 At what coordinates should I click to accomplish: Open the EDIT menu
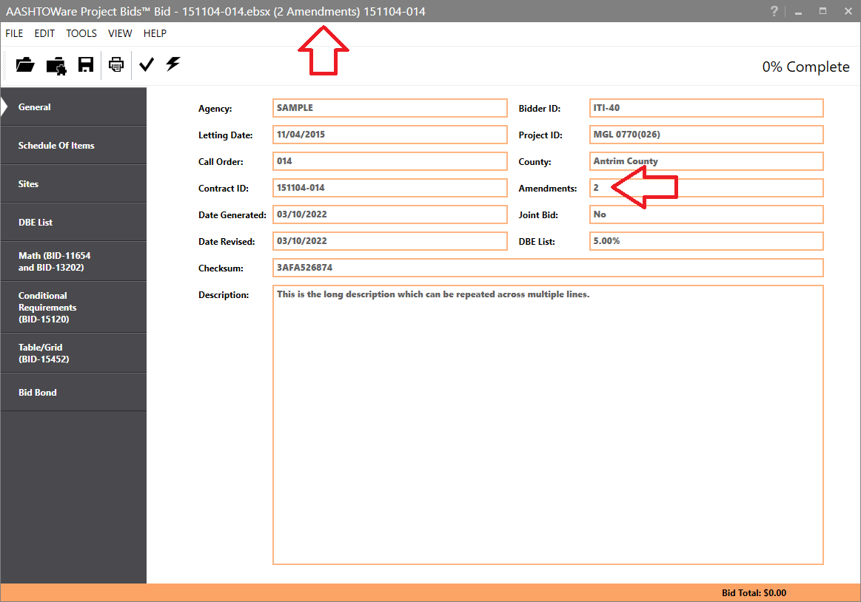click(44, 33)
